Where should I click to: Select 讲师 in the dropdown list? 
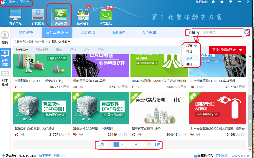click(189, 64)
